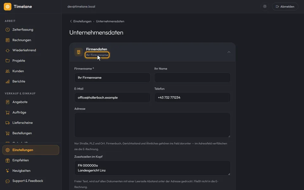Open the Kunden people icon
304x190 pixels.
[8, 71]
